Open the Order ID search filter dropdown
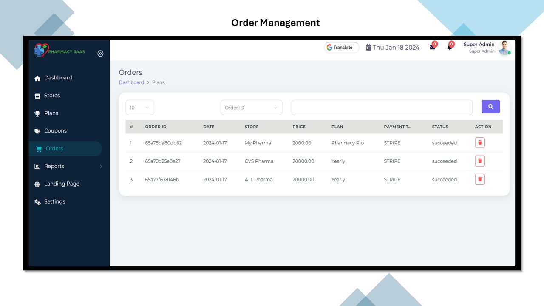 pos(252,108)
